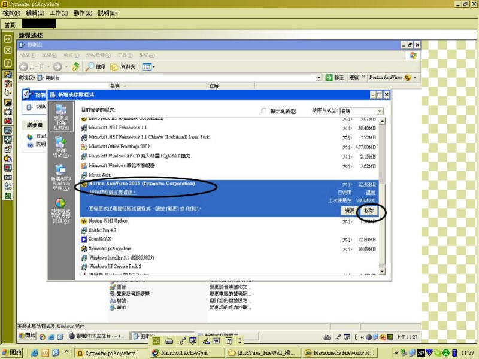Expand the chevron beside 連結 links
Screen dimensions: 479x359
(x=363, y=77)
